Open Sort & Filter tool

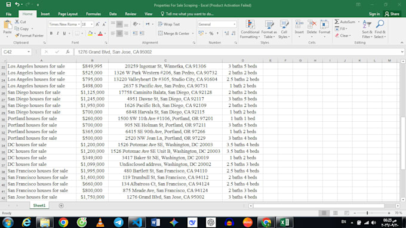click(367, 29)
